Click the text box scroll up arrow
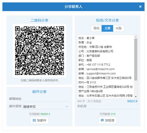 pyautogui.click(x=136, y=37)
